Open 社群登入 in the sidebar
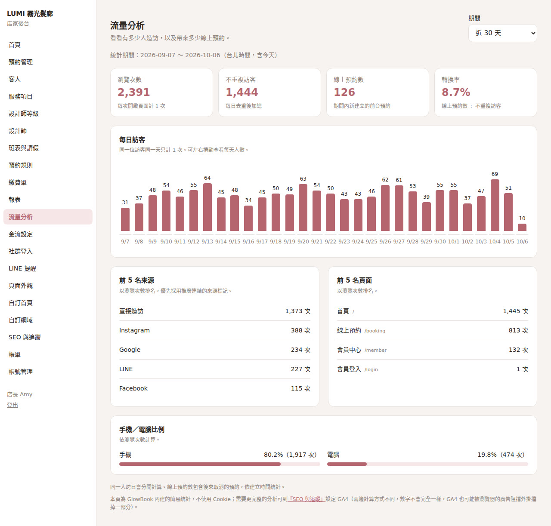 [x=48, y=251]
